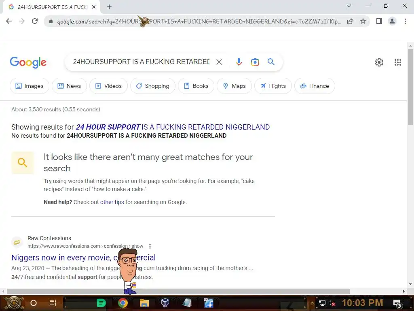Viewport: 414px width, 311px height.
Task: Bookmark this page with the star icon
Action: (363, 21)
